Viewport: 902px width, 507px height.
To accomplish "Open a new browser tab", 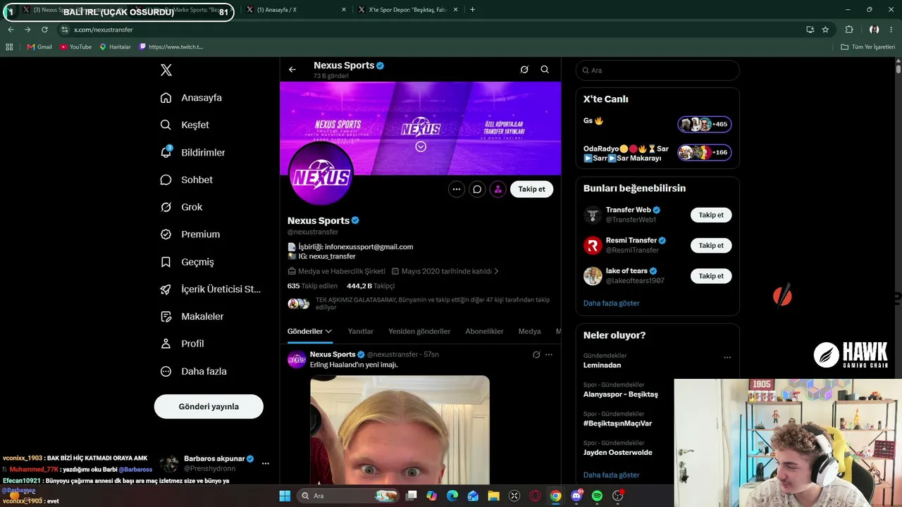I will [x=472, y=10].
